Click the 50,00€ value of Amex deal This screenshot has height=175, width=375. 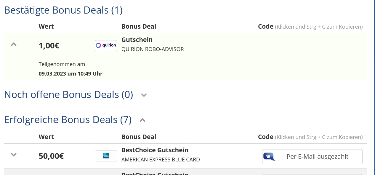[51, 156]
